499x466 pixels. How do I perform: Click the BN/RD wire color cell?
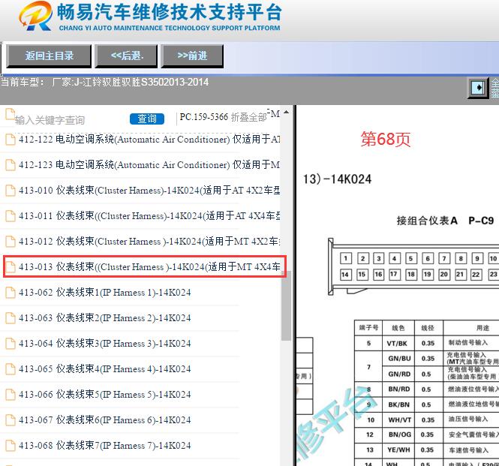coord(399,389)
